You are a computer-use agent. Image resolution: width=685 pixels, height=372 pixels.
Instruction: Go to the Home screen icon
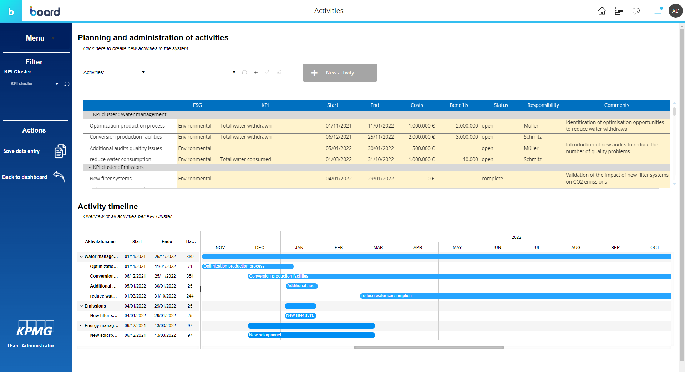[602, 11]
